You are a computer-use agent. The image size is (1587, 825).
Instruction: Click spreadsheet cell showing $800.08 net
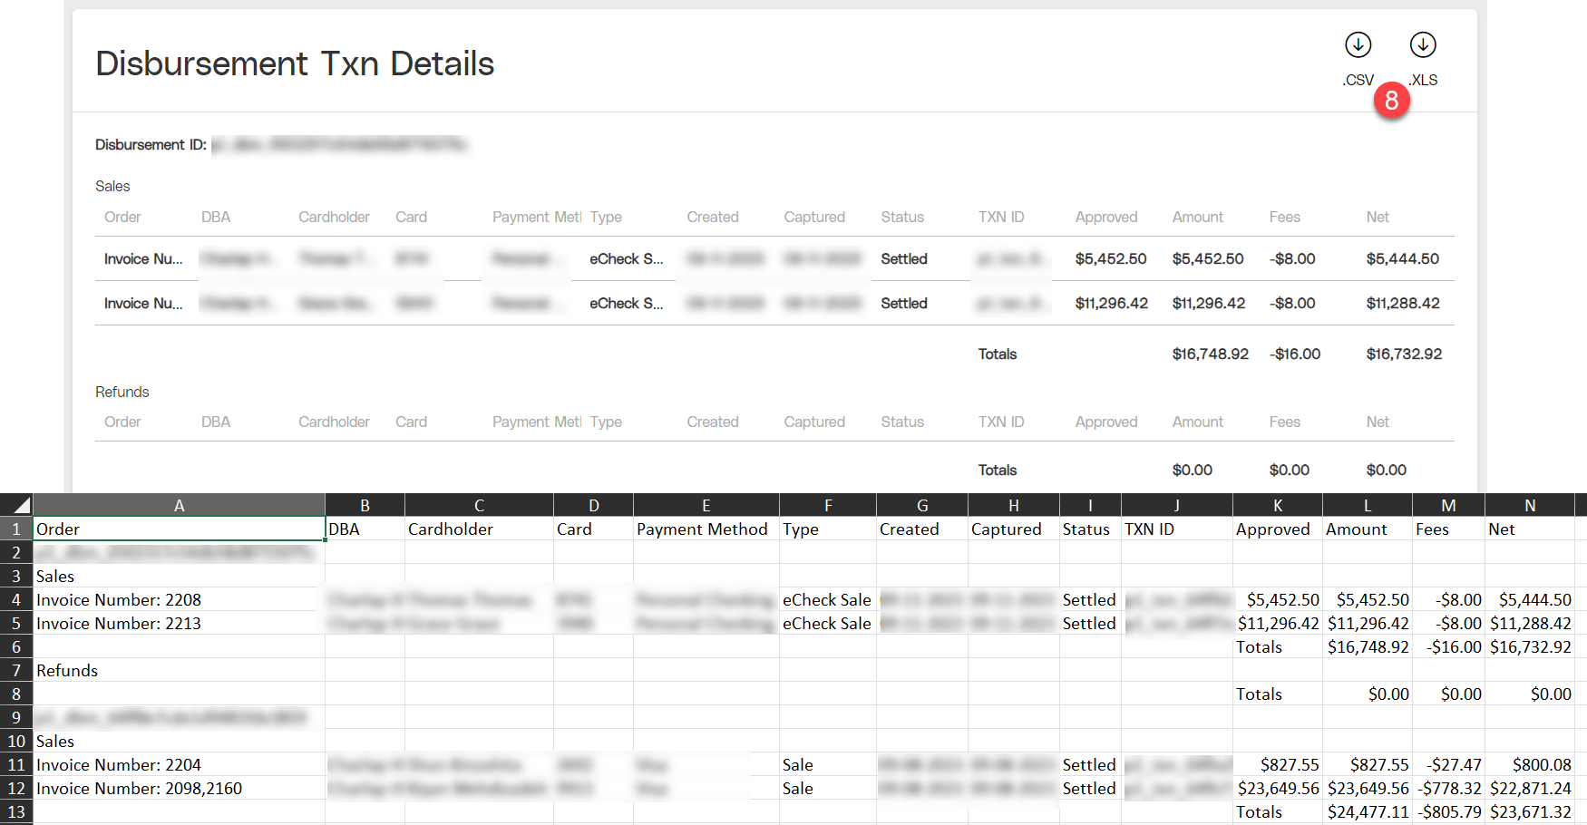point(1530,764)
